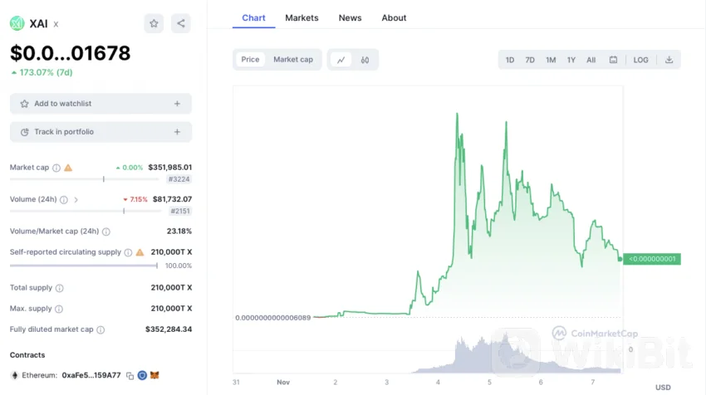Open the calendar date range picker
Image resolution: width=706 pixels, height=395 pixels.
pos(613,60)
